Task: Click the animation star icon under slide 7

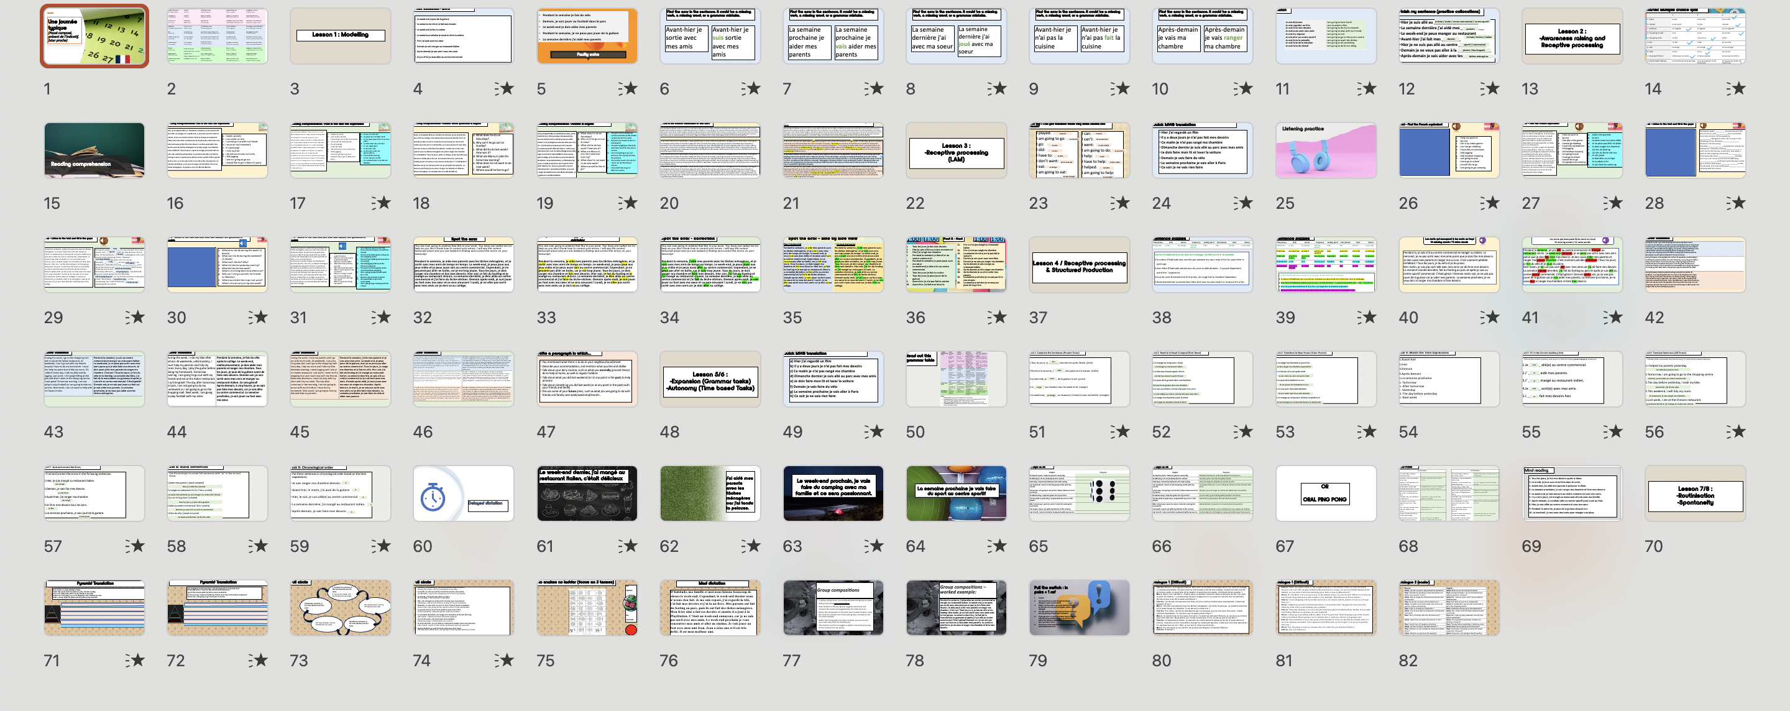Action: point(873,88)
